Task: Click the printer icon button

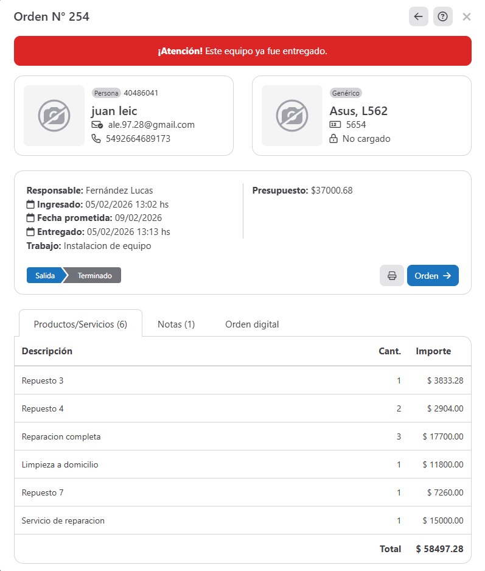Action: [x=392, y=276]
